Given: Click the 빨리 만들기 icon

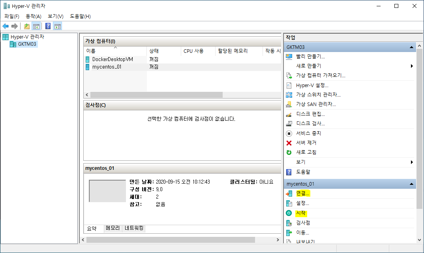Looking at the screenshot, I should 289,57.
